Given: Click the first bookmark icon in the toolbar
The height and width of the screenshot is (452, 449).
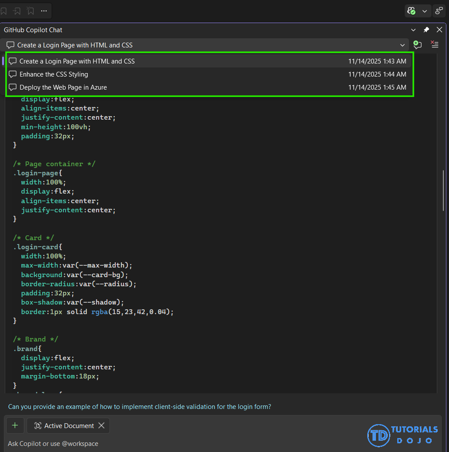Looking at the screenshot, I should [4, 10].
